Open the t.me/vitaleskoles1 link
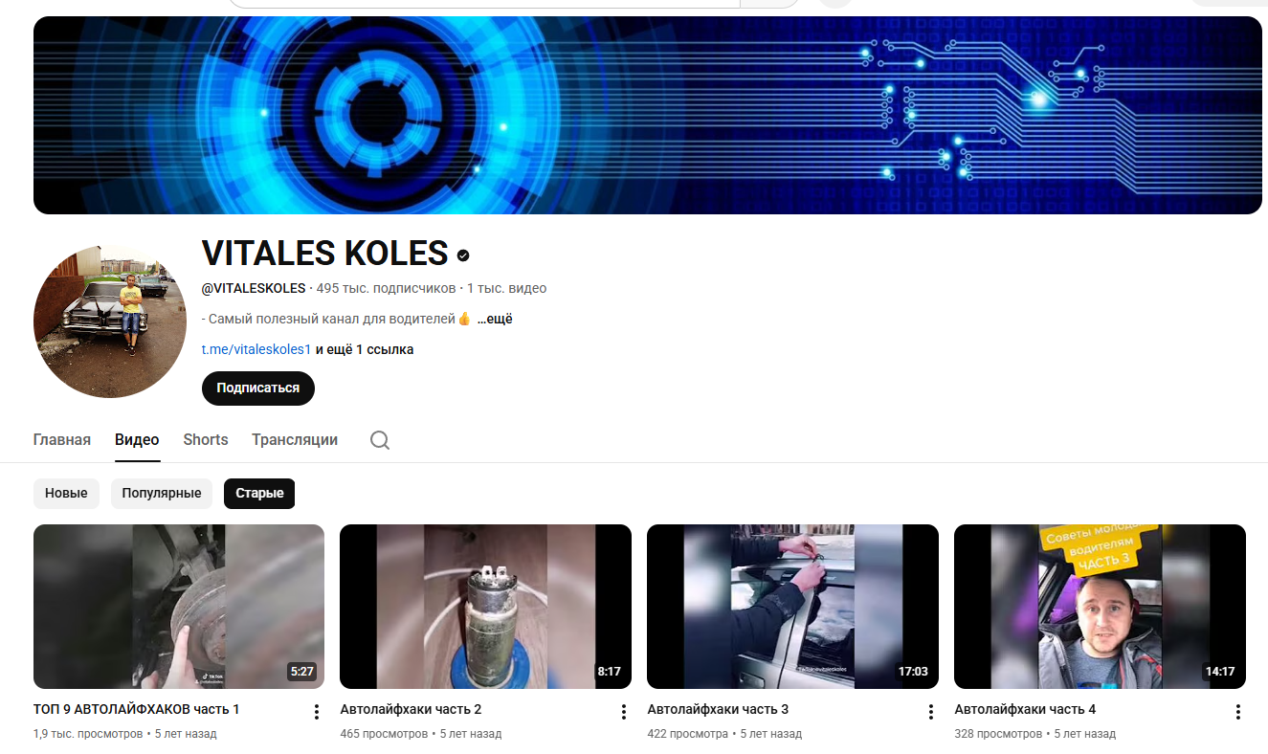This screenshot has width=1268, height=754. point(256,349)
